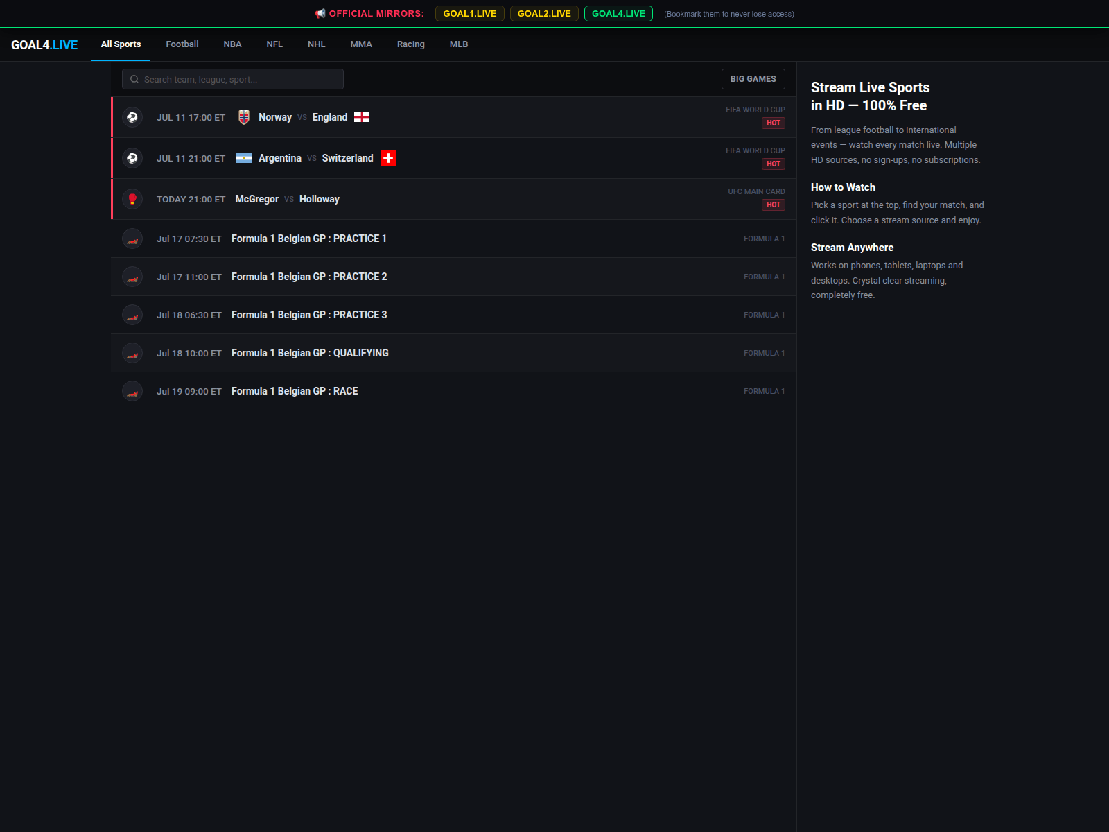
Task: Click the JUL 11 21:00 ET time
Action: [x=191, y=159]
